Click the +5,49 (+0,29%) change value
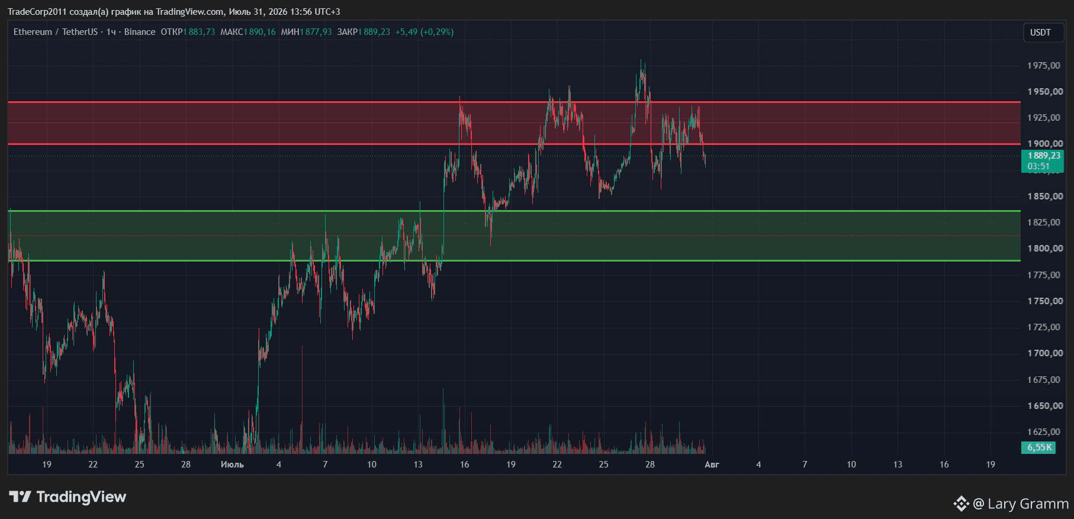The image size is (1074, 519). click(425, 32)
